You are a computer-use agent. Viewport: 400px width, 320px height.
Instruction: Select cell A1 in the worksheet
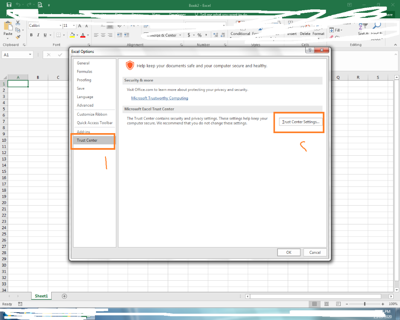(x=18, y=84)
